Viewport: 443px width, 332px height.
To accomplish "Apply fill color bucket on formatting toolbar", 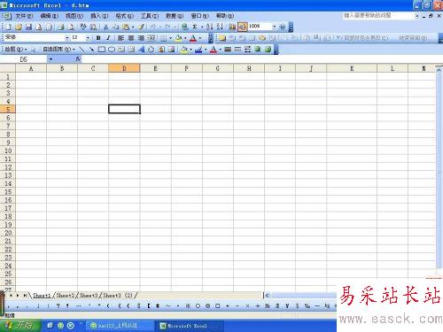I will [179, 38].
